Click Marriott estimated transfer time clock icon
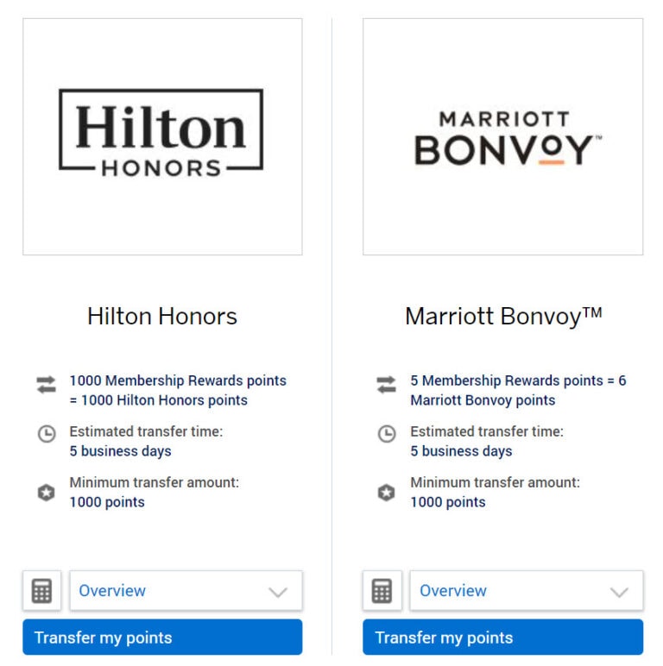The image size is (663, 666). (387, 435)
